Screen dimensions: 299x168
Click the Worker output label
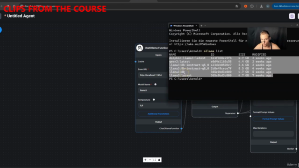(291, 149)
